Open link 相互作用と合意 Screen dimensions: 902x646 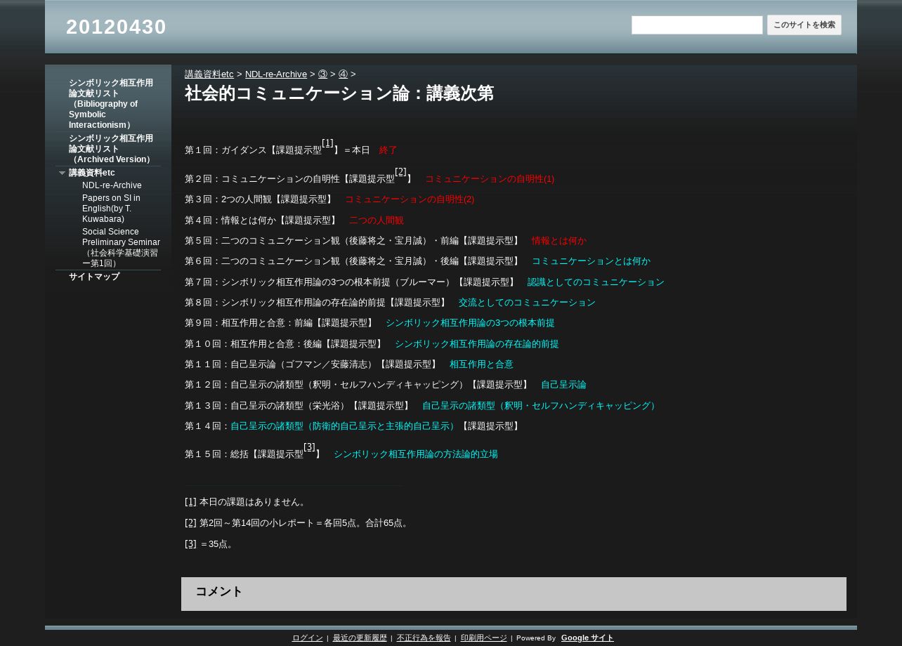click(481, 364)
